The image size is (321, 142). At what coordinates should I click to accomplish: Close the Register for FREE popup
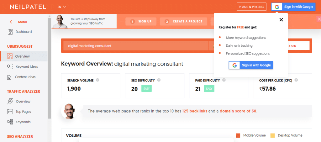click(281, 20)
